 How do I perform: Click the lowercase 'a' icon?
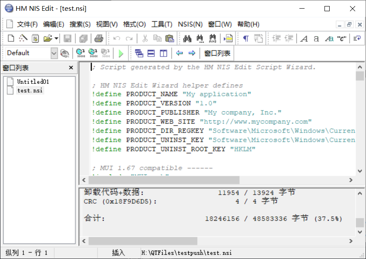click(316, 38)
